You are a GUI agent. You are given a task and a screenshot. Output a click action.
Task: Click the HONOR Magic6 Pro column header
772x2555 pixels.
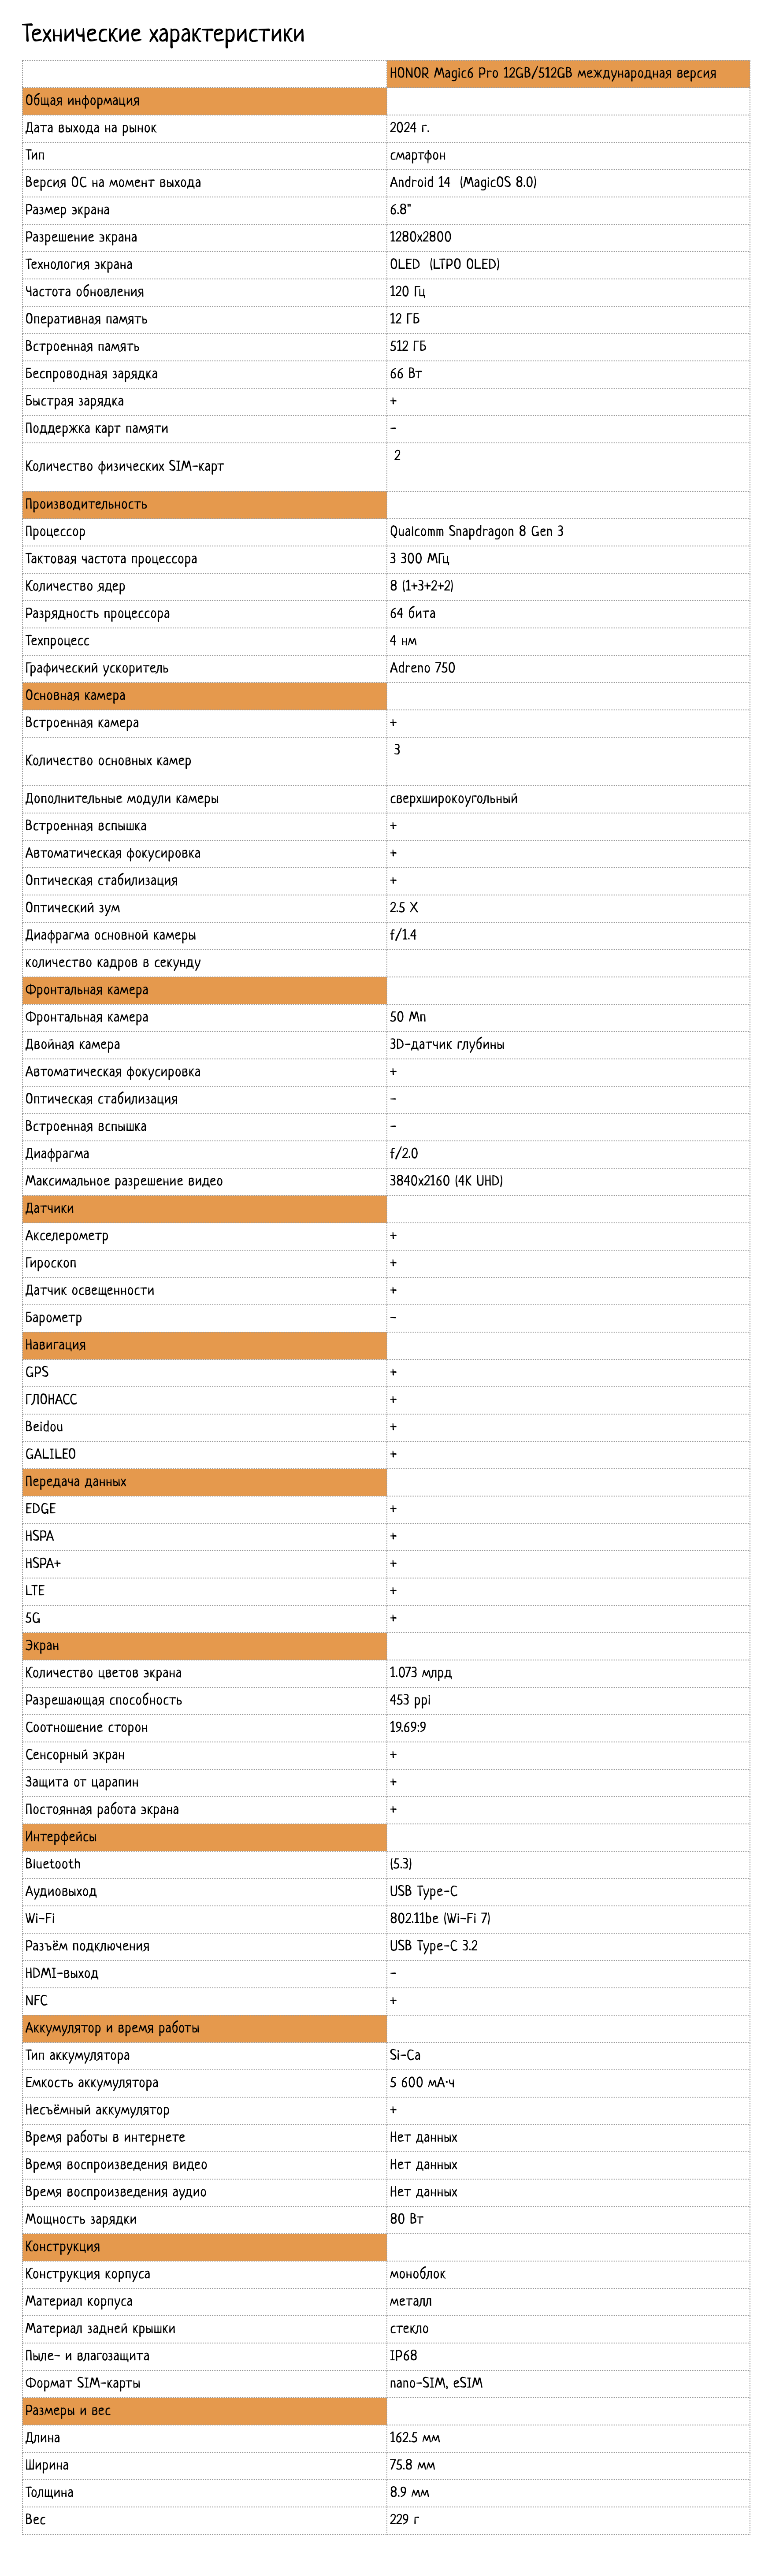click(553, 74)
